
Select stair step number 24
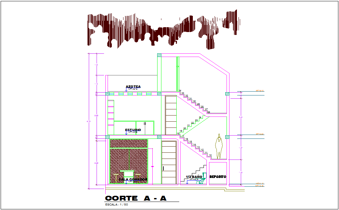(x=200, y=117)
